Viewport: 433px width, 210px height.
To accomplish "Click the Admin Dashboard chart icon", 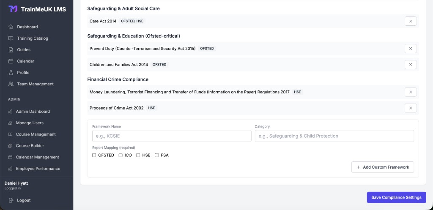I will [x=10, y=112].
